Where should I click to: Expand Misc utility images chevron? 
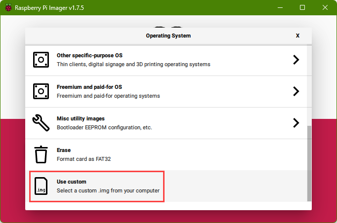[x=296, y=123]
